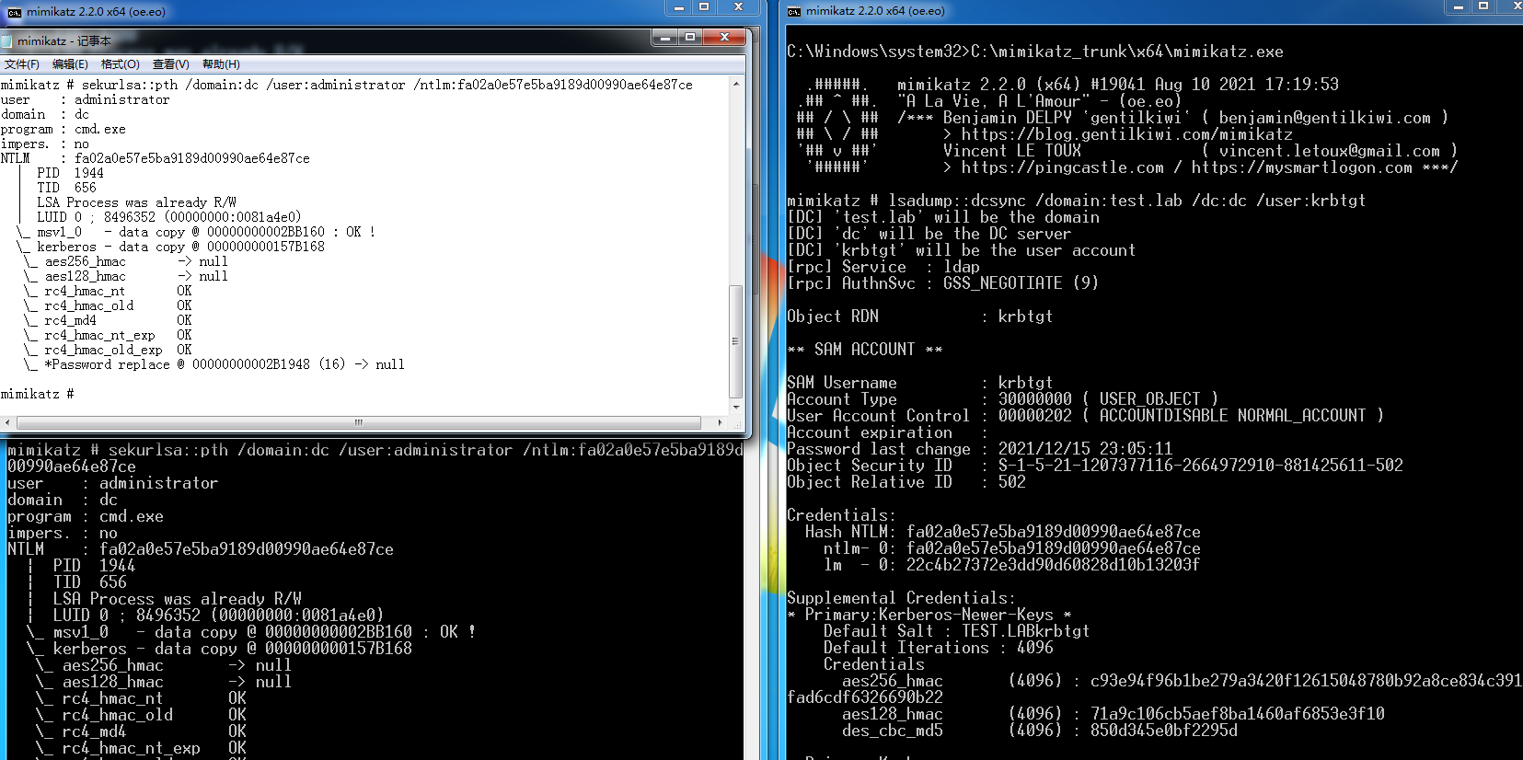Click the right mimikatz console title bar icon

click(x=794, y=11)
